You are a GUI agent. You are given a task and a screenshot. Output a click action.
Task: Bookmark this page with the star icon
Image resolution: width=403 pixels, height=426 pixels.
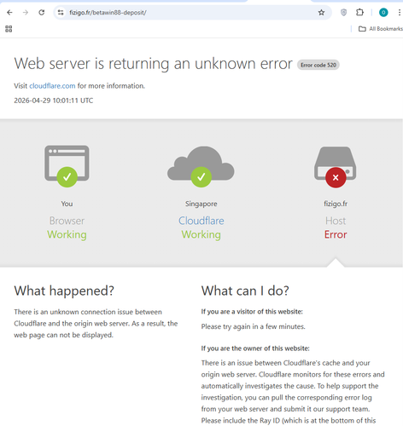(x=321, y=13)
